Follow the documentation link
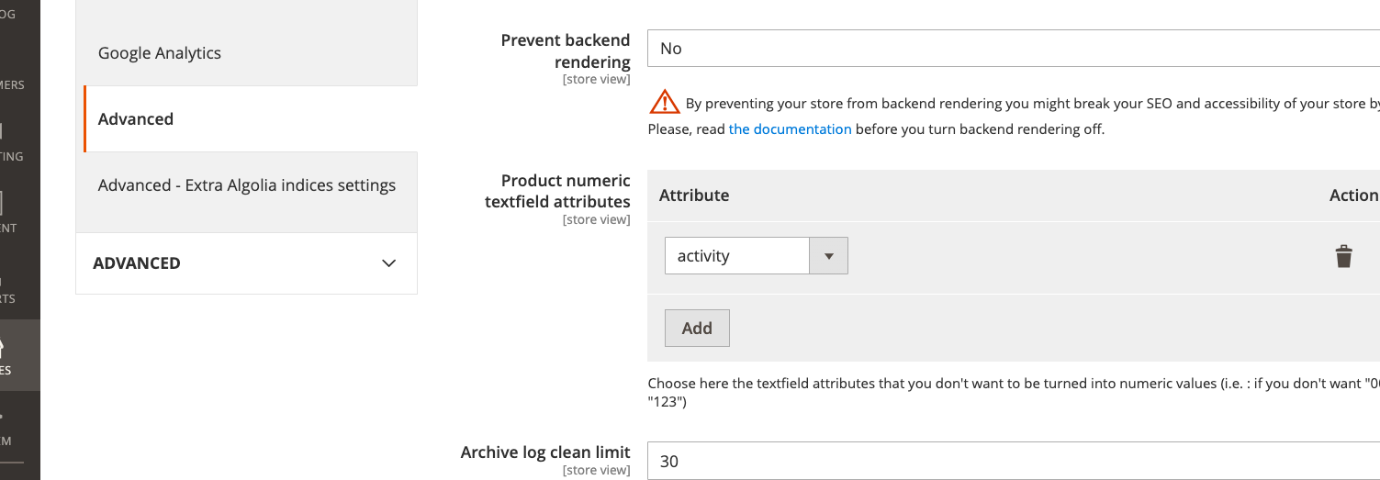 click(790, 129)
